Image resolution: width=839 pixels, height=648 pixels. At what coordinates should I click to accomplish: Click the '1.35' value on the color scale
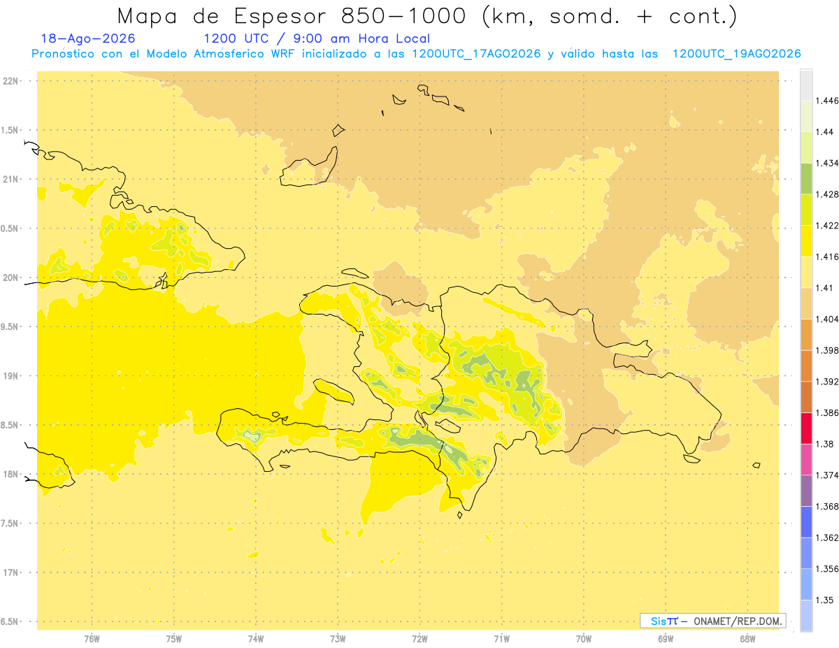[x=826, y=600]
